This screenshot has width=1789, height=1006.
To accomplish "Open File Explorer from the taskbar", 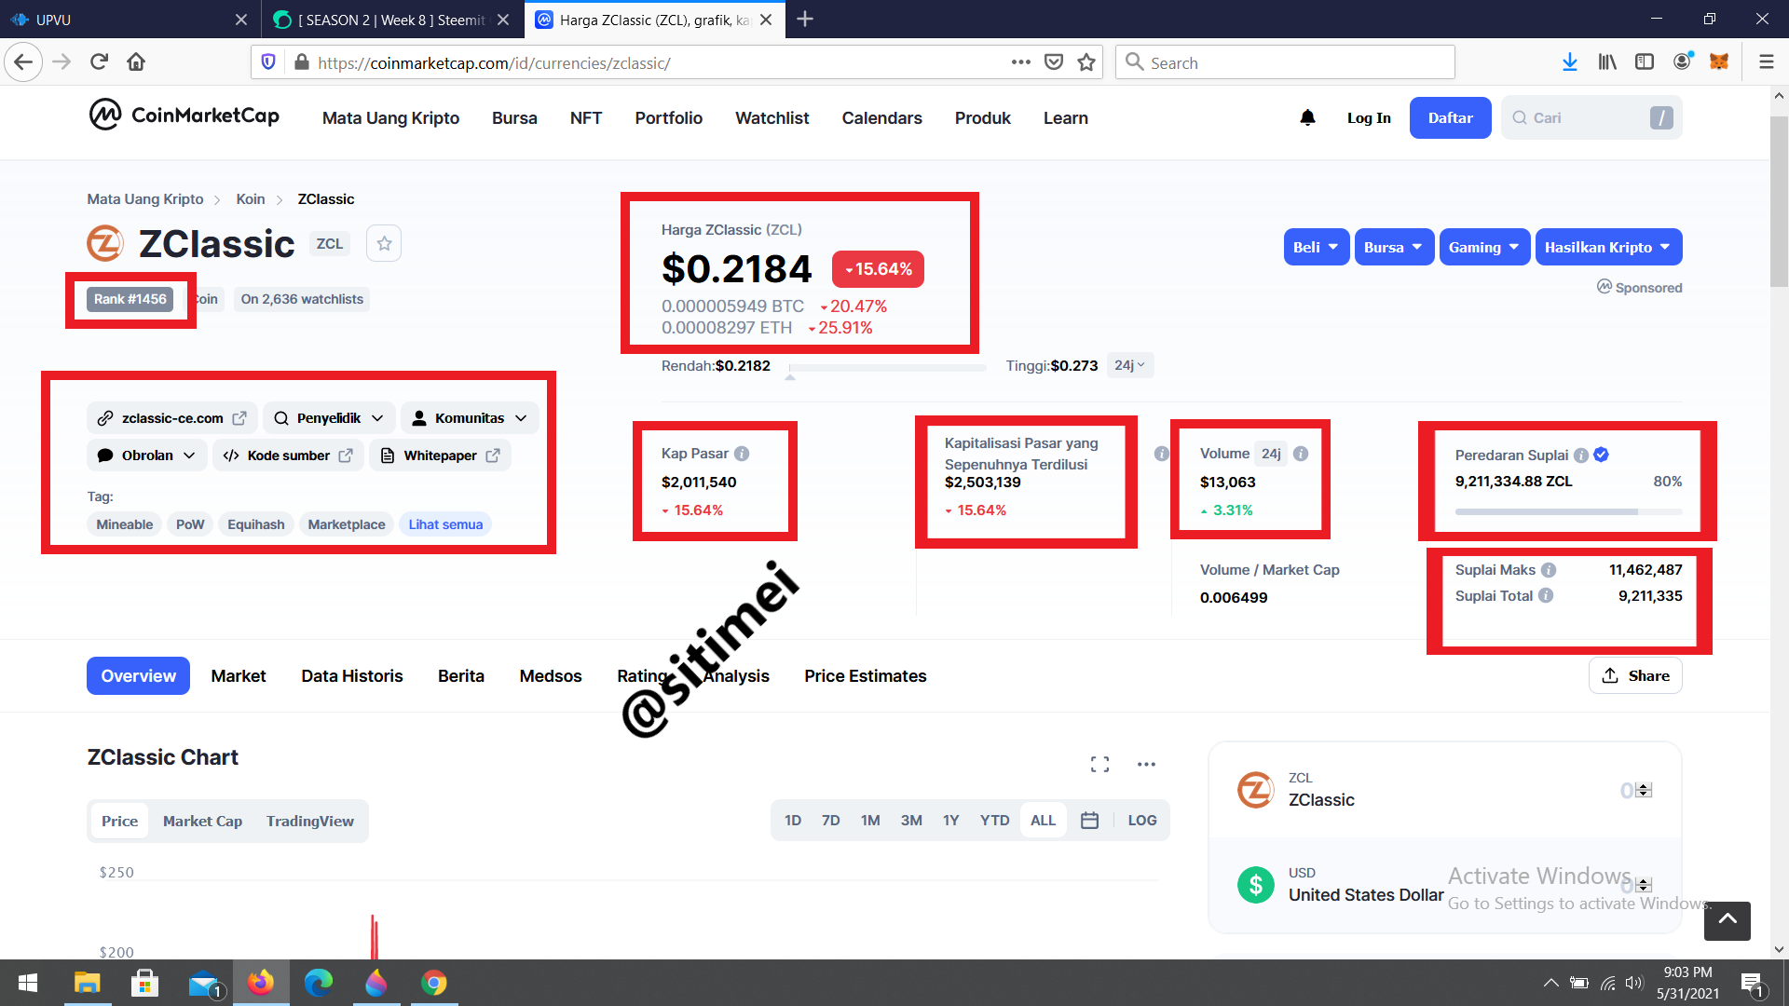I will point(87,983).
